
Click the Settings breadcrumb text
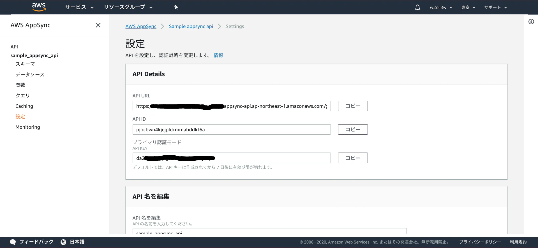[235, 26]
